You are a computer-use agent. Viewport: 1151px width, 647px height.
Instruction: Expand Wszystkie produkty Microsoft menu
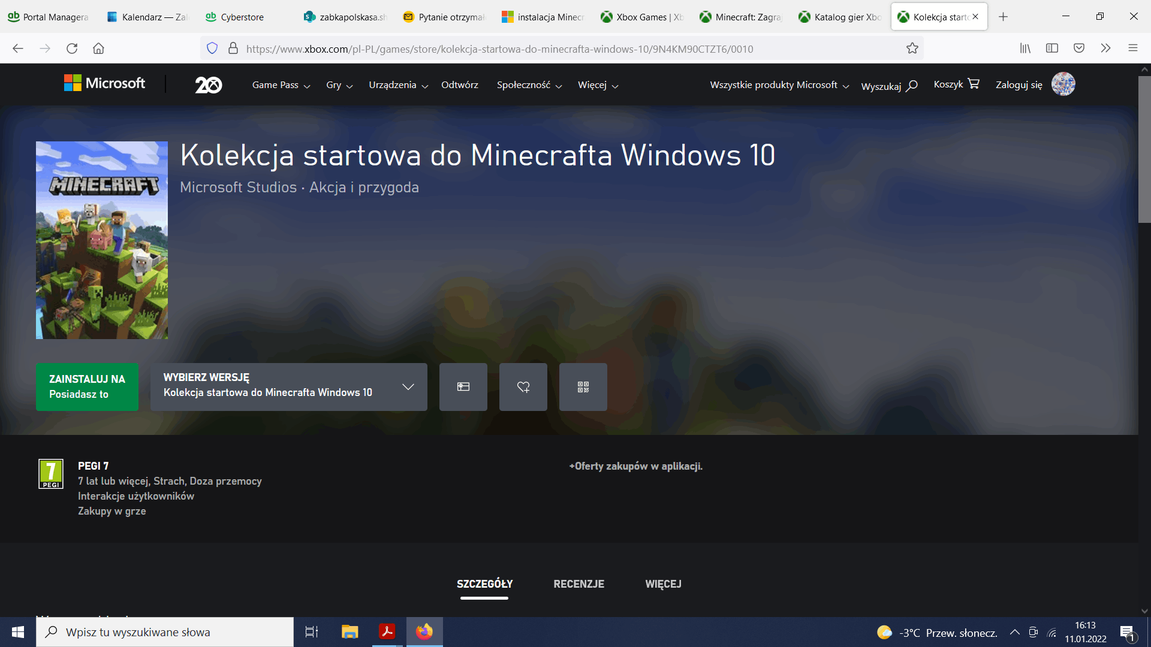point(780,85)
